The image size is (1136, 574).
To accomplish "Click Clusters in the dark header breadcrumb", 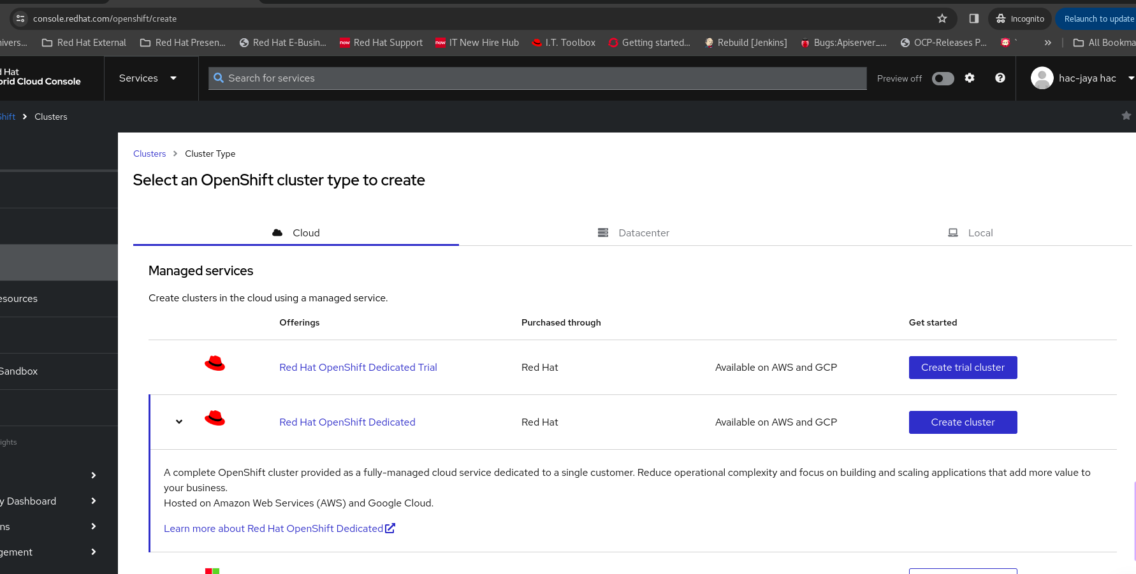I will coord(51,117).
